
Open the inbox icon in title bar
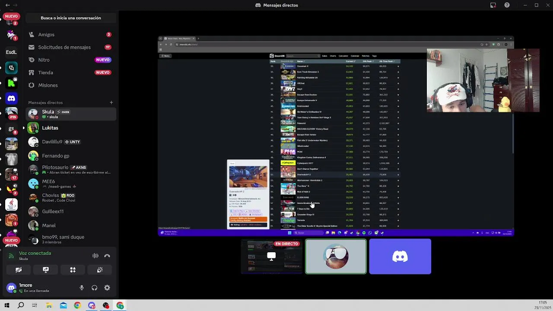[x=493, y=5]
